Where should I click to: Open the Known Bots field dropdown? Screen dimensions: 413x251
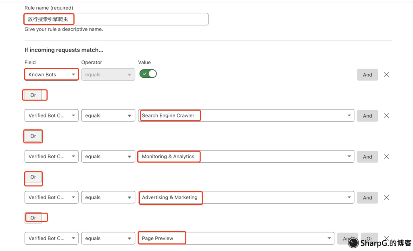coord(52,75)
